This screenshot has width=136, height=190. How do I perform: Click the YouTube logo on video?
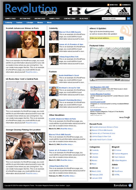coord(125,75)
